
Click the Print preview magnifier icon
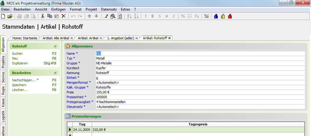33,16
